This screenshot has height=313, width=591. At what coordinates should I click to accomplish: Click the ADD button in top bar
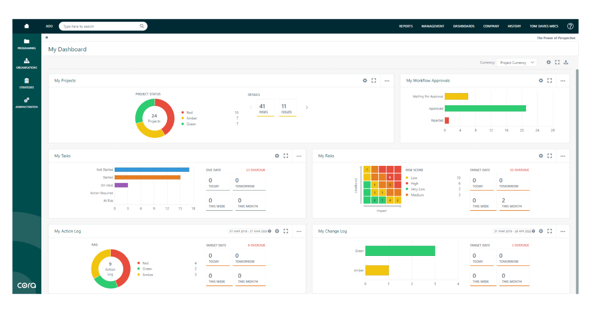tap(49, 26)
